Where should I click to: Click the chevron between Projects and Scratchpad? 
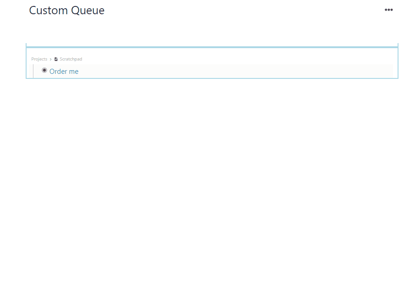tap(50, 59)
